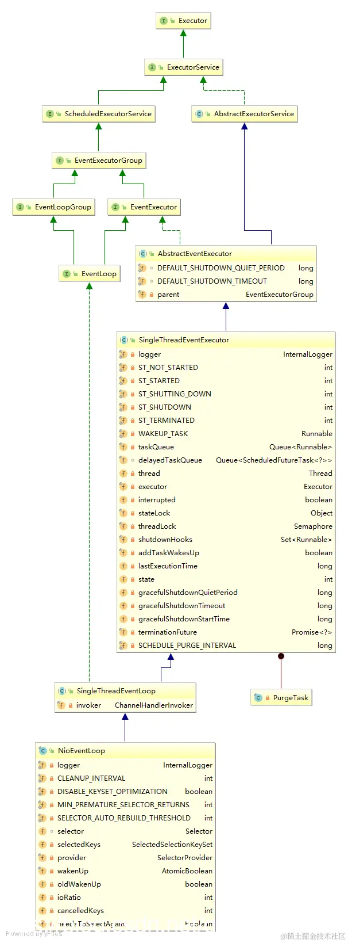Screen dimensions: 348x943
Task: Select the executor field name
Action: pyautogui.click(x=153, y=487)
